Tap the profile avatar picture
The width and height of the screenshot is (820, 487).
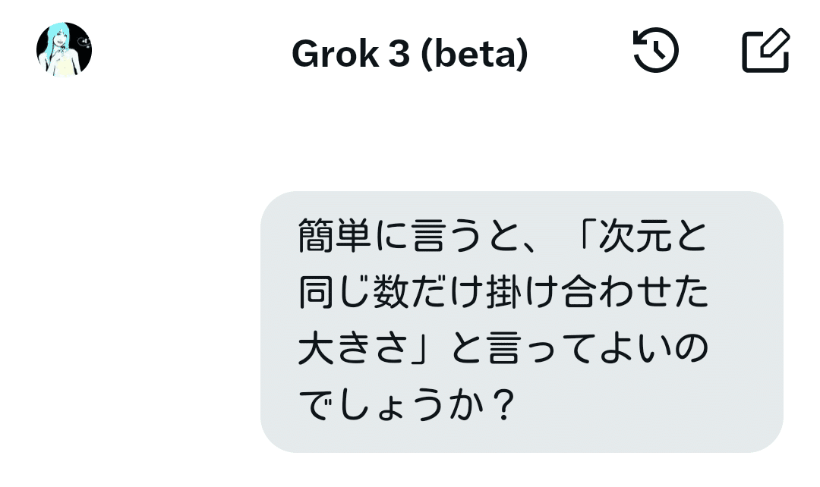pos(64,49)
